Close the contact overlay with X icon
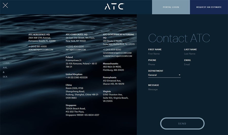The image size is (228, 135). tap(5, 5)
